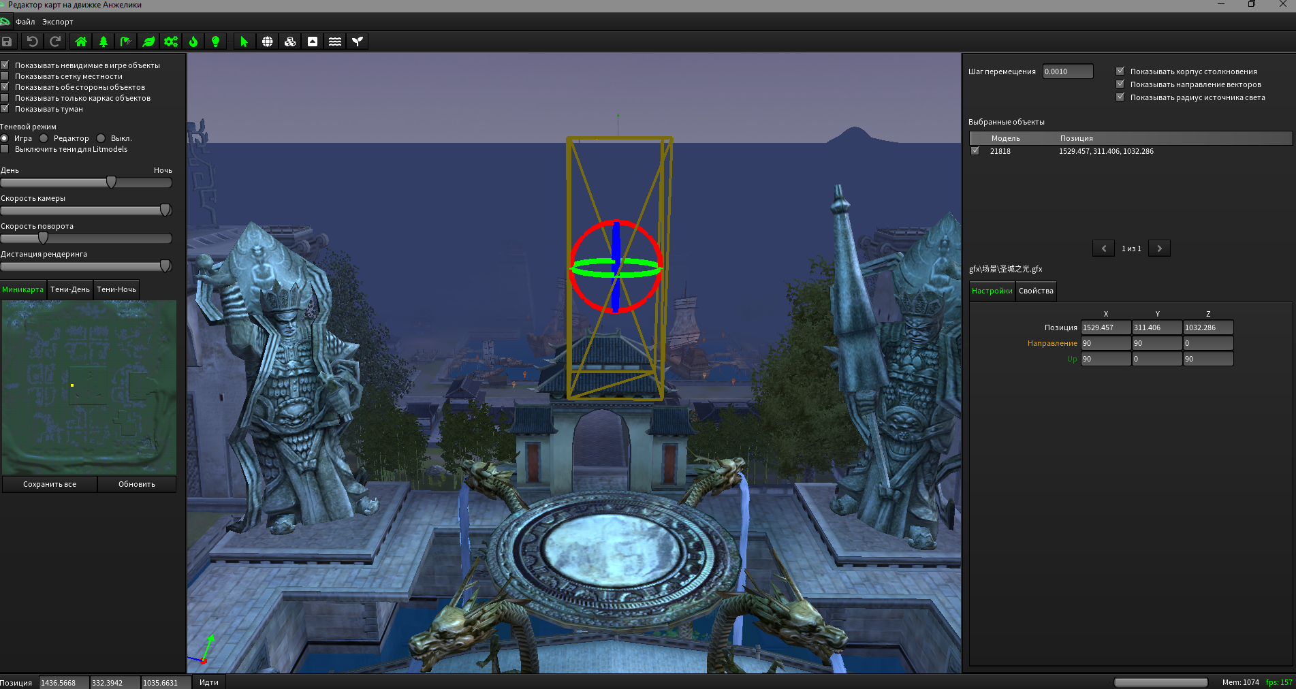This screenshot has width=1296, height=689.
Task: Click the Идти button
Action: point(209,682)
